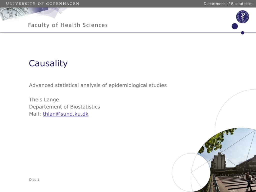Click the author name Theis Lange
Image resolution: width=256 pixels, height=192 pixels.
44,99
